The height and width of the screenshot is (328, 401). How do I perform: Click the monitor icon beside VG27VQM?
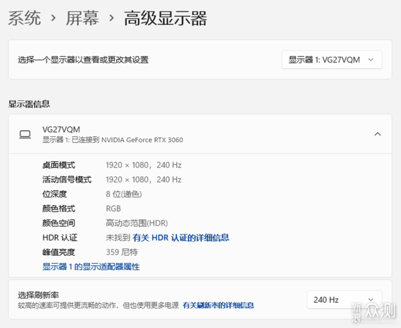tap(25, 135)
